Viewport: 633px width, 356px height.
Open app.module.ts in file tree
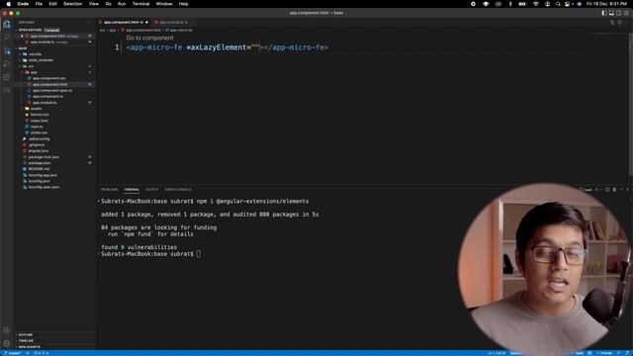(45, 103)
